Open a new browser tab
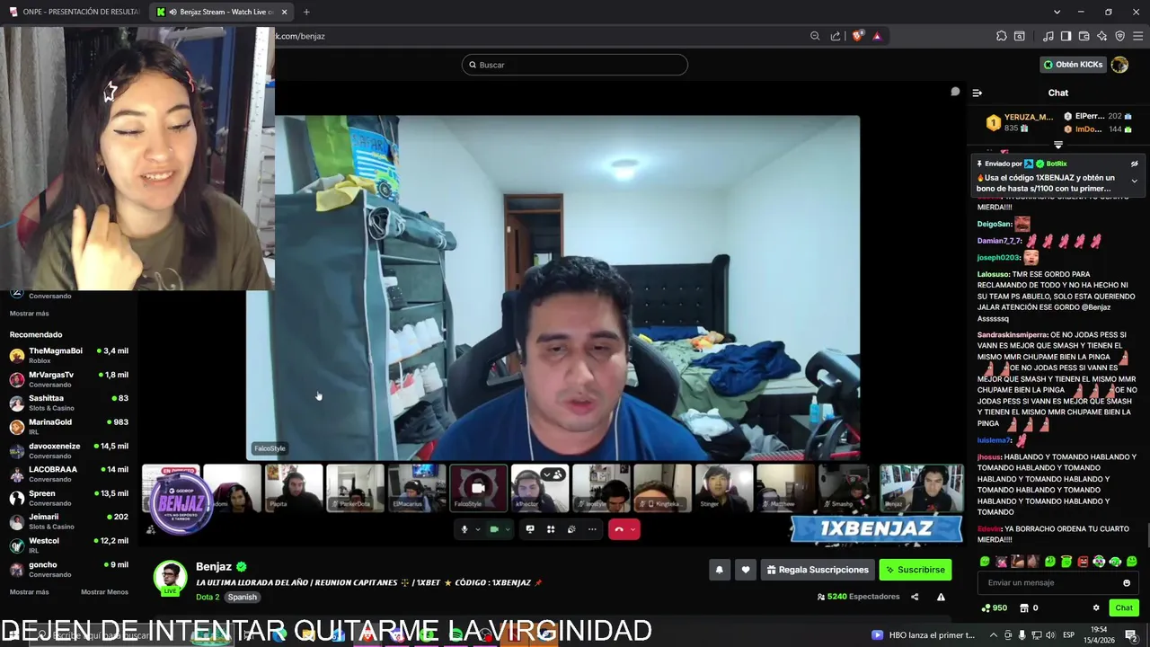Viewport: 1150px width, 647px height. click(306, 12)
